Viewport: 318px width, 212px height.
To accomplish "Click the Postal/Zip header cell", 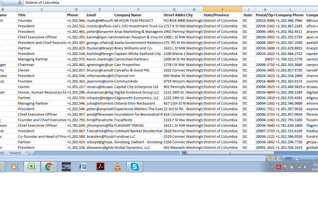I will [265, 15].
